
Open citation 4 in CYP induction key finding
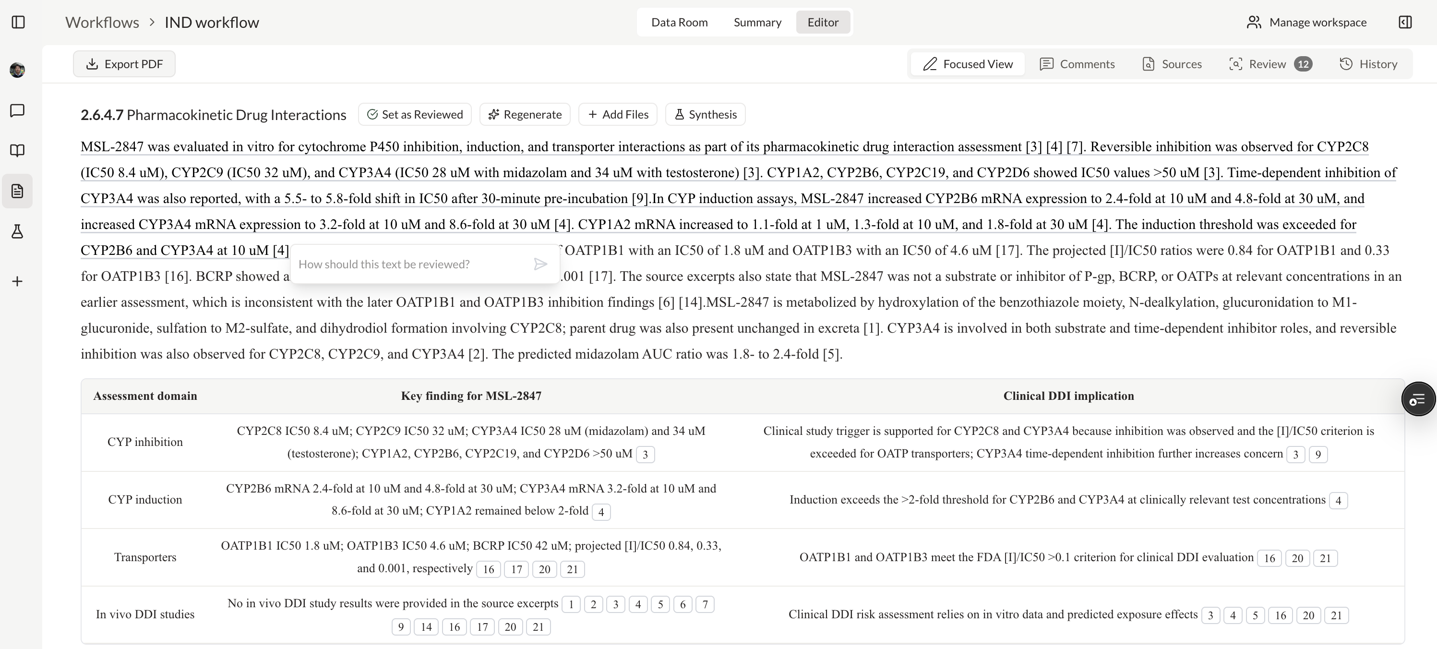click(601, 512)
